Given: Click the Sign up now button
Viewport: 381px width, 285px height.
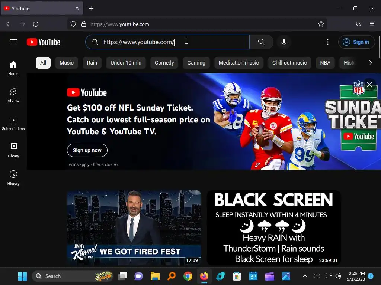Looking at the screenshot, I should (x=87, y=150).
